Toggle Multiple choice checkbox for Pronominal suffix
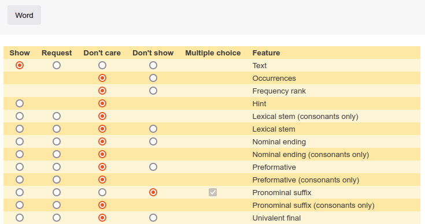This screenshot has height=224, width=425. tap(213, 192)
